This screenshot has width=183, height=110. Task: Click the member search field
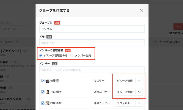pyautogui.click(x=92, y=70)
